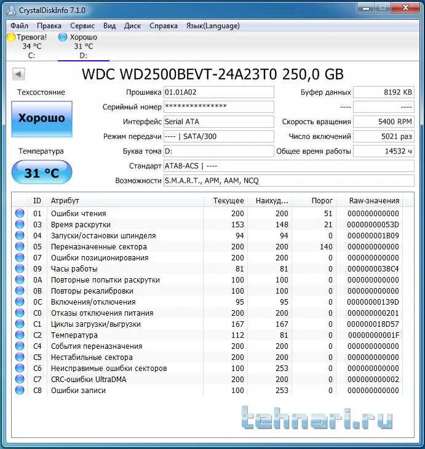The height and width of the screenshot is (449, 425).
Task: Click raw value 0000000038C4 of Часы работы
Action: (x=373, y=268)
